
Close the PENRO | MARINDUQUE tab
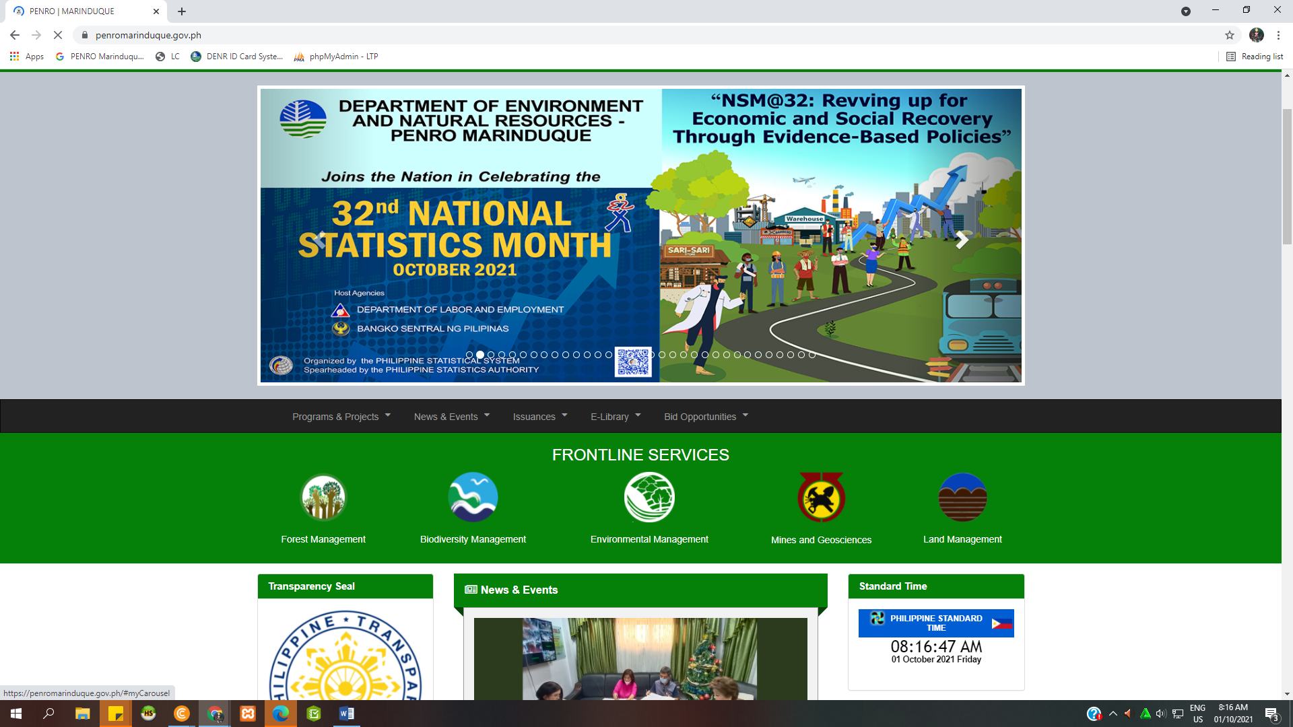pyautogui.click(x=156, y=11)
